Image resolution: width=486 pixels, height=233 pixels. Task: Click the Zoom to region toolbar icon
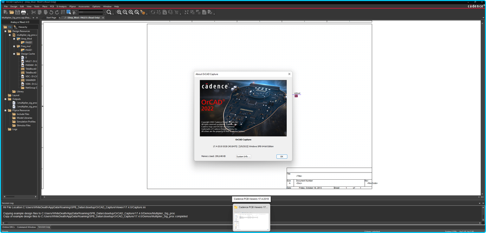coord(131,12)
